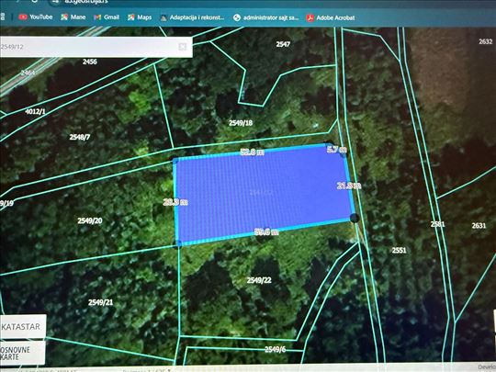496x372 pixels.
Task: Open the KATASTAR layer panel
Action: click(23, 326)
